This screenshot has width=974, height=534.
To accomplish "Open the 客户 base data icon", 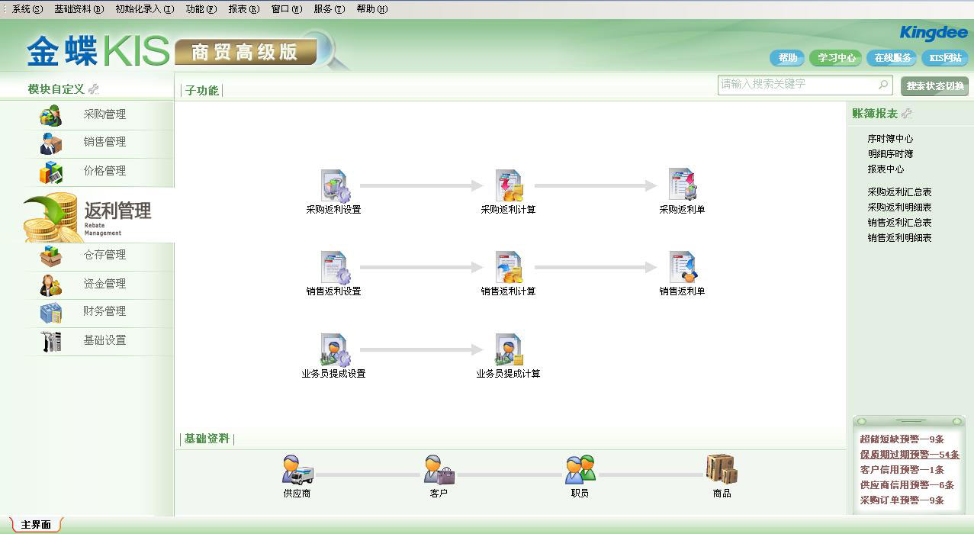I will coord(439,469).
